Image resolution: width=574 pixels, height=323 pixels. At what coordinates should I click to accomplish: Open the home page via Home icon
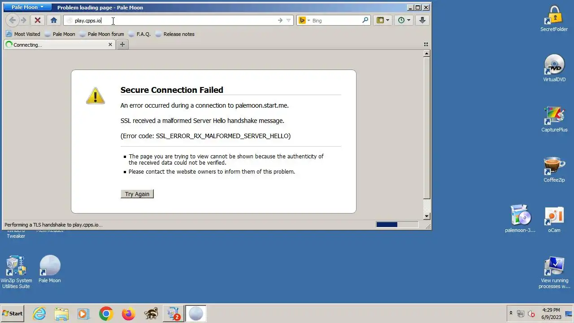click(x=54, y=20)
